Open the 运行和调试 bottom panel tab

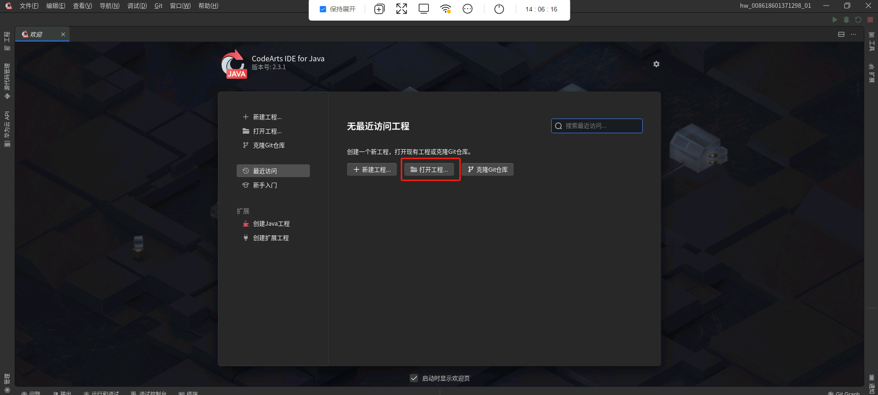(101, 393)
